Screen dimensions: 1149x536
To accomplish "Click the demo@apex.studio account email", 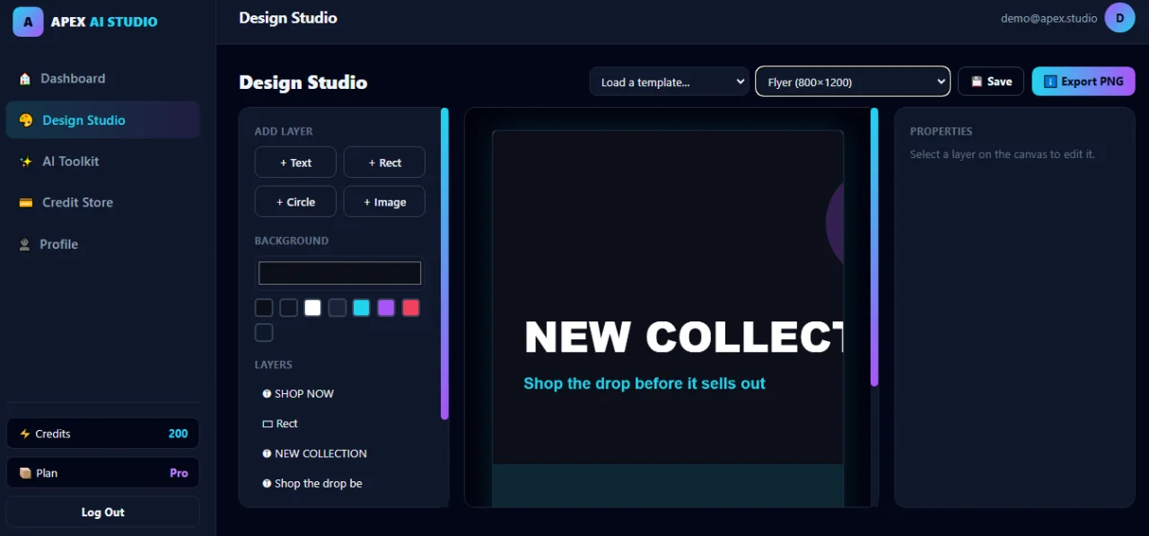I will tap(1048, 18).
